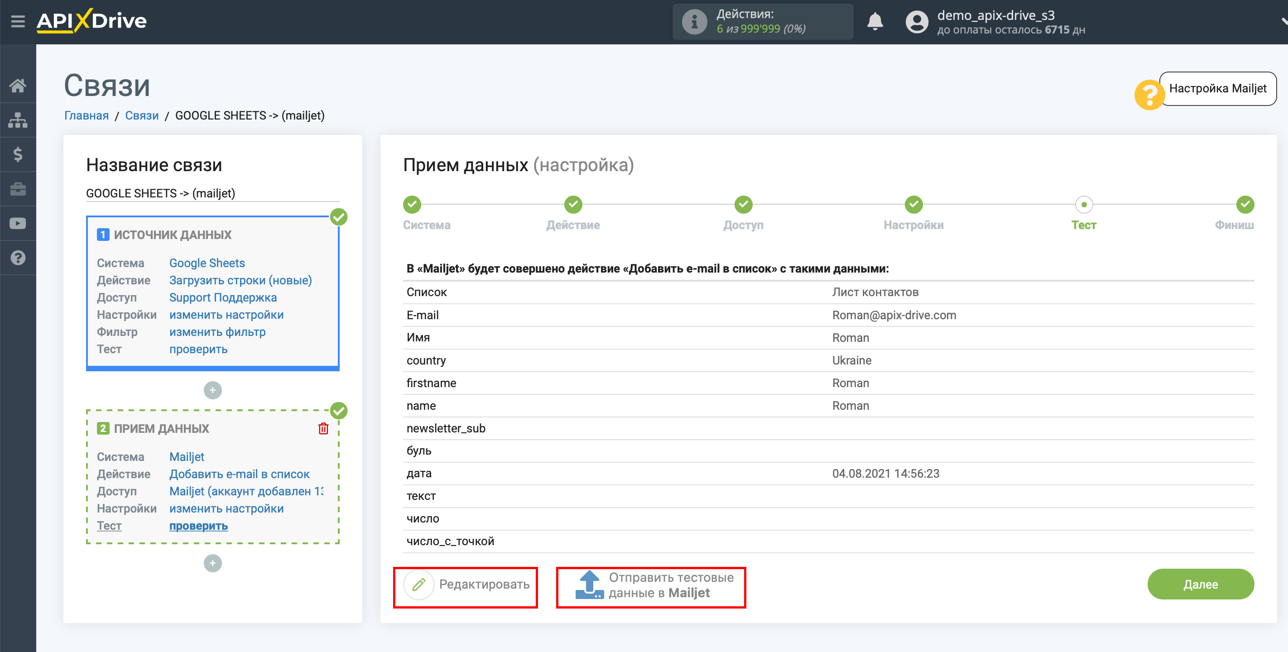Delete the data receiving block with trash icon
1288x652 pixels.
tap(323, 428)
